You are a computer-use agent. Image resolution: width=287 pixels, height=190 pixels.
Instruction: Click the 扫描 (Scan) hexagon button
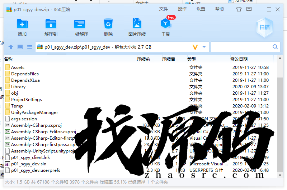click(x=264, y=27)
